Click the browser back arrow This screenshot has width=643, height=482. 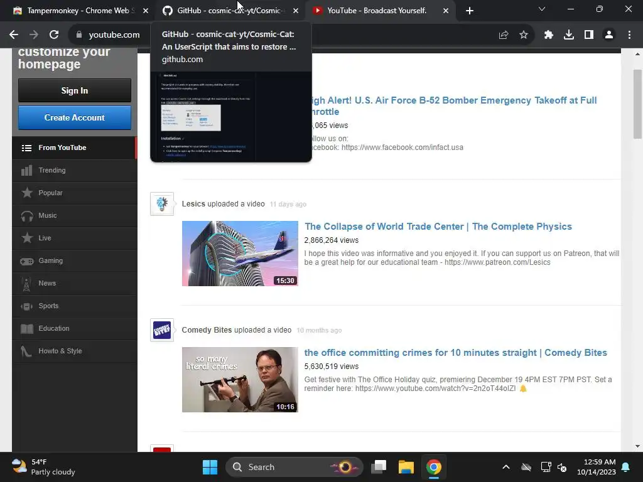[x=14, y=35]
